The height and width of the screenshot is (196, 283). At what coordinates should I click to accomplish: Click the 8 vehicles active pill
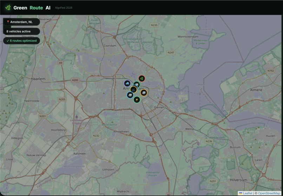pos(21,31)
